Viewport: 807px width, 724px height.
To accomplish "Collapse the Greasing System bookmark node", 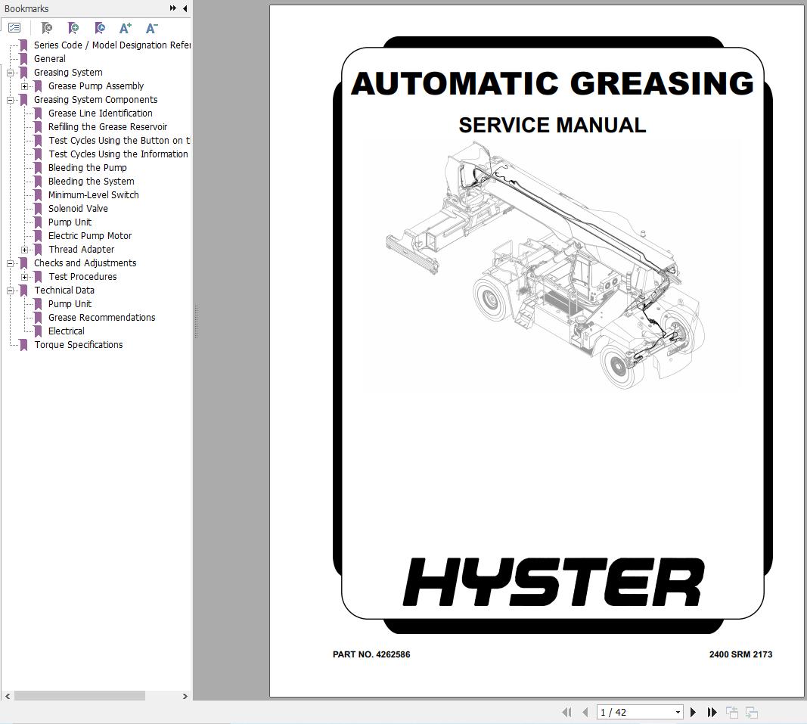I will (11, 73).
